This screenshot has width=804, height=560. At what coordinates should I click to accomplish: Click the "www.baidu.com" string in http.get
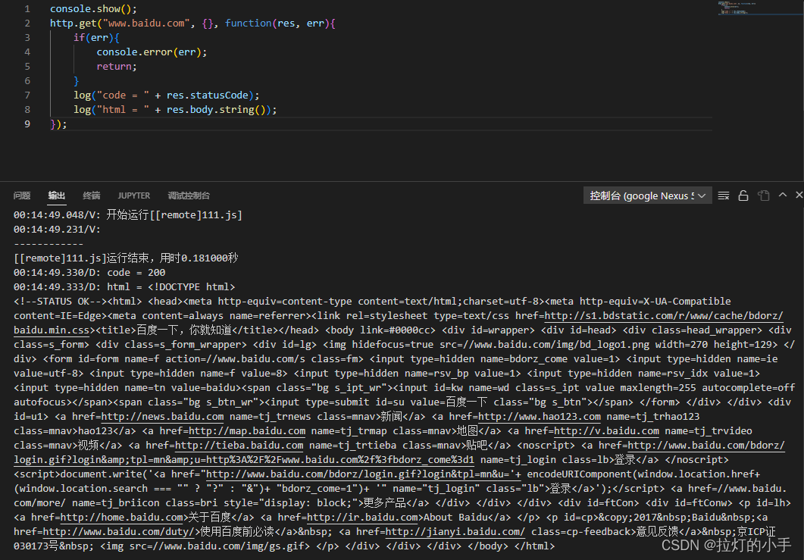click(x=148, y=23)
